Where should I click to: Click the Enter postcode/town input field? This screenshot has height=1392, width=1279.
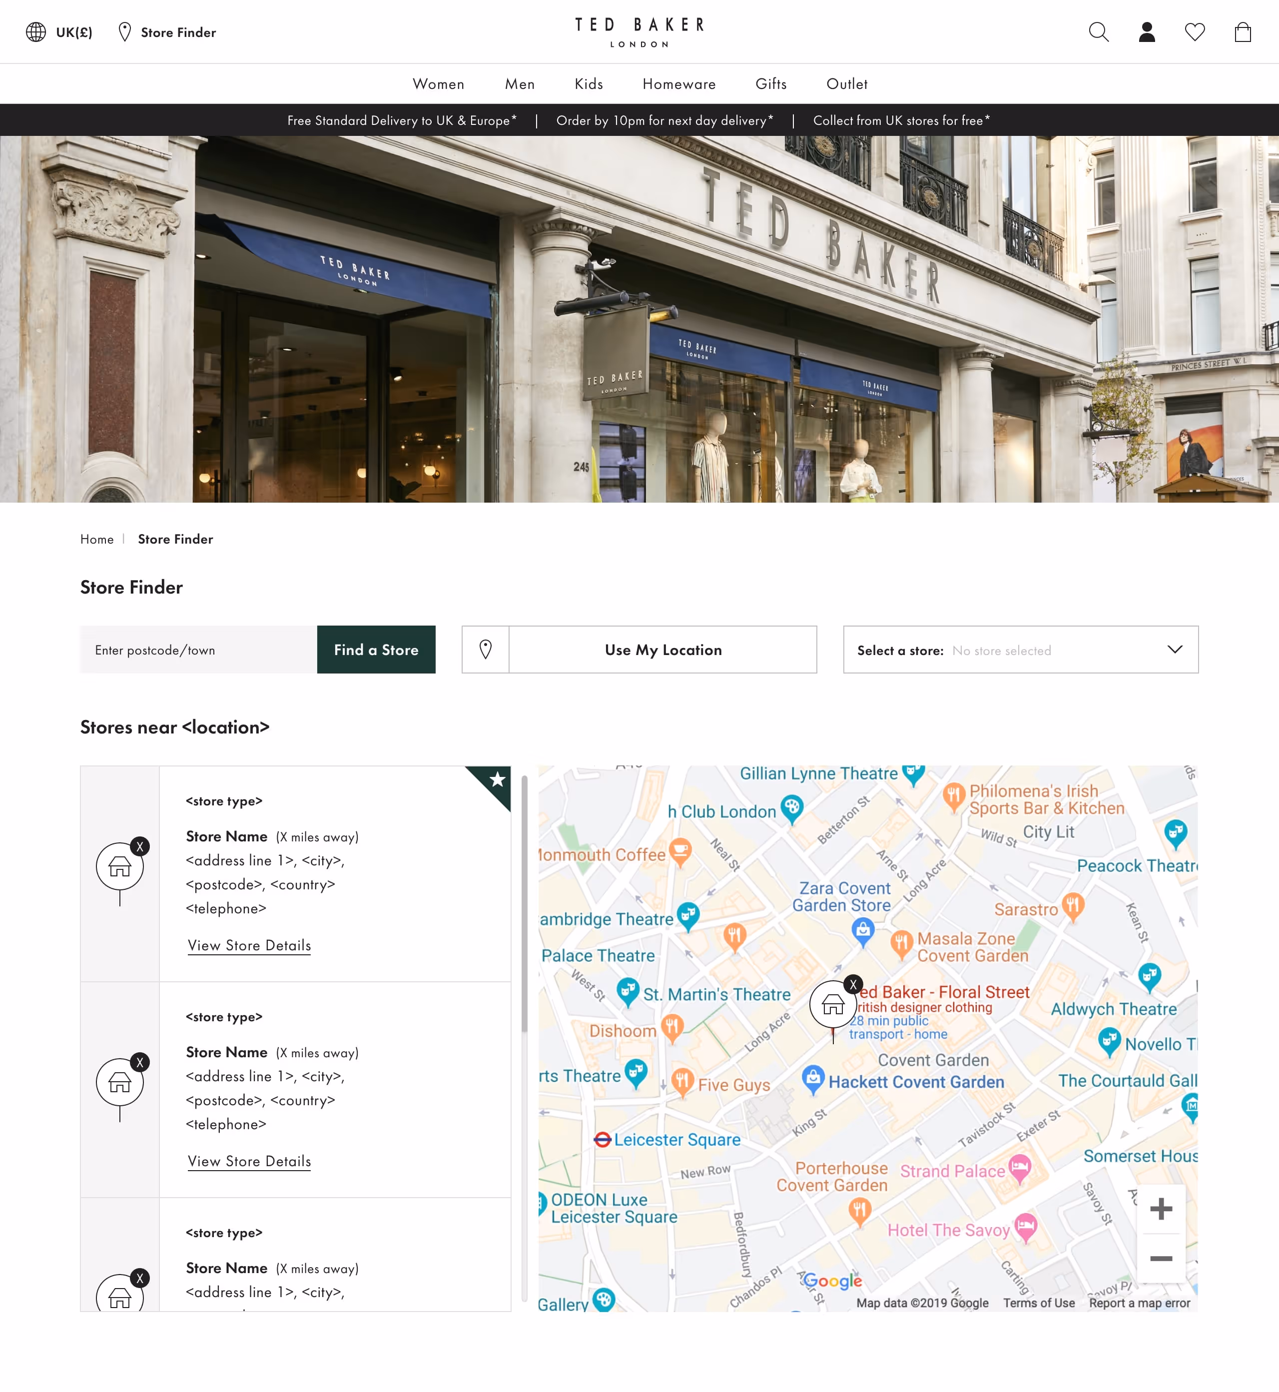199,649
